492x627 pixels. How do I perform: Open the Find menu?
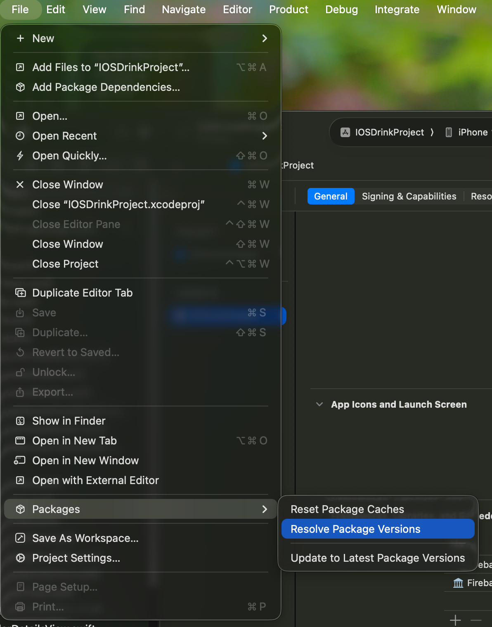tap(135, 9)
